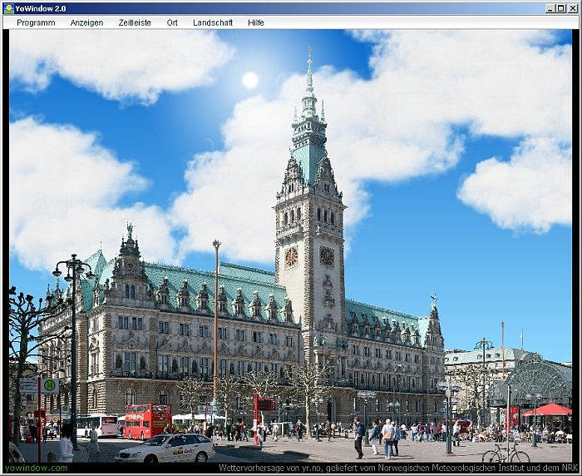Viewport: 582px width, 476px height.
Task: Click the YoWindow app icon in title bar
Action: point(8,8)
